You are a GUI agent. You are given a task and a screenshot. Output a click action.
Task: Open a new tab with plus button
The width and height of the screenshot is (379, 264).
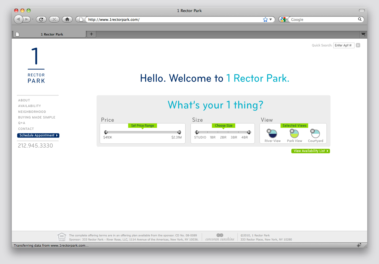pos(91,34)
